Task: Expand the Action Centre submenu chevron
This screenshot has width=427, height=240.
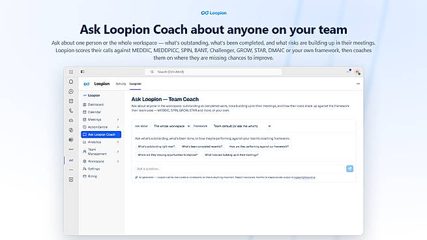Action: tap(118, 127)
